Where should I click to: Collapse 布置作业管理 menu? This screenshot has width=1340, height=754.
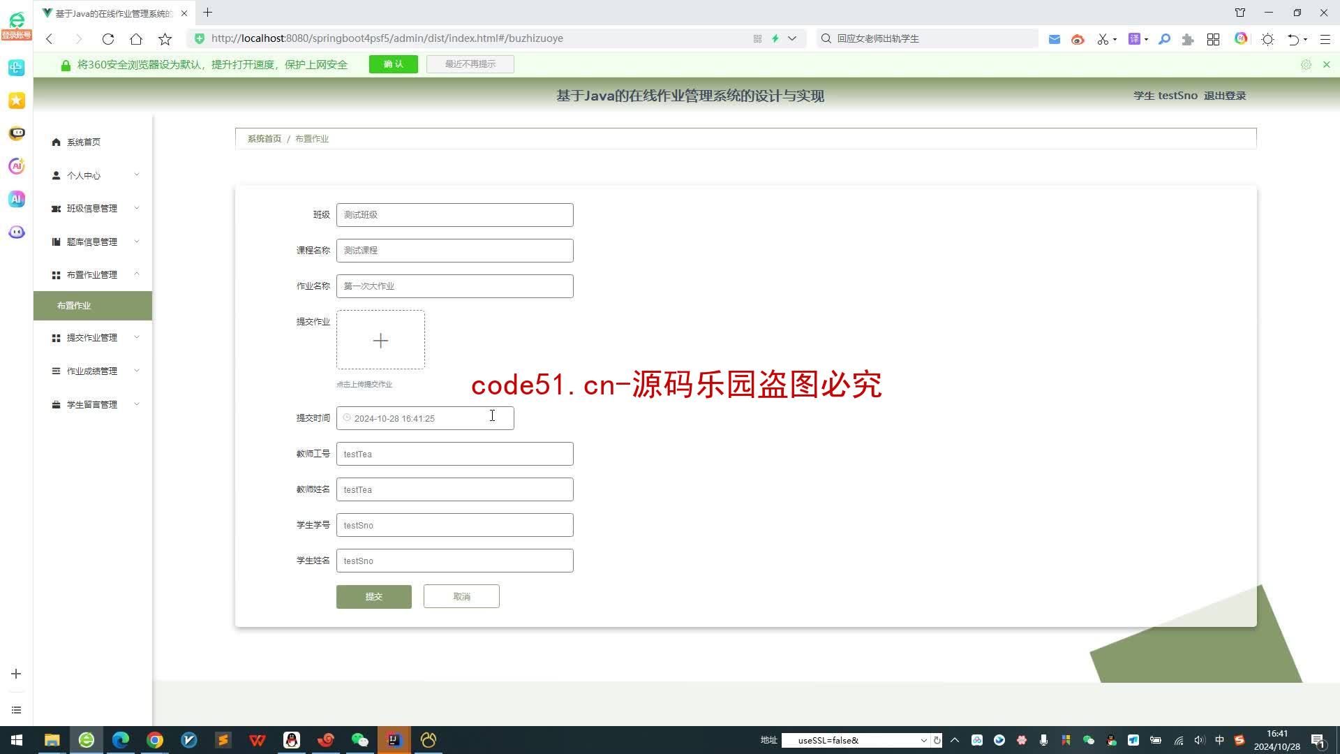(93, 274)
